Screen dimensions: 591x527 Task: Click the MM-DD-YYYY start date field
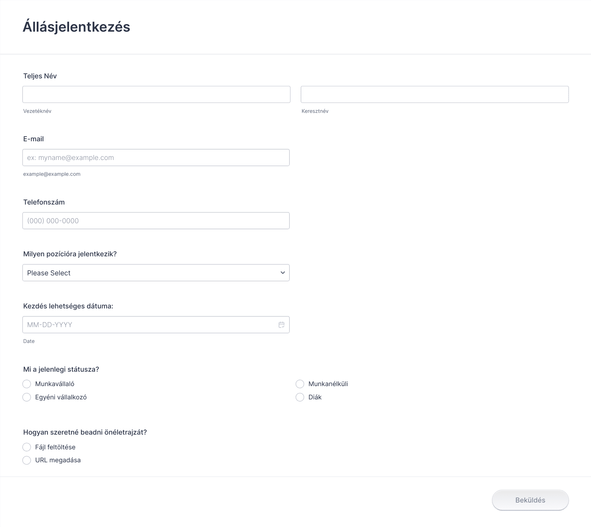pyautogui.click(x=149, y=325)
